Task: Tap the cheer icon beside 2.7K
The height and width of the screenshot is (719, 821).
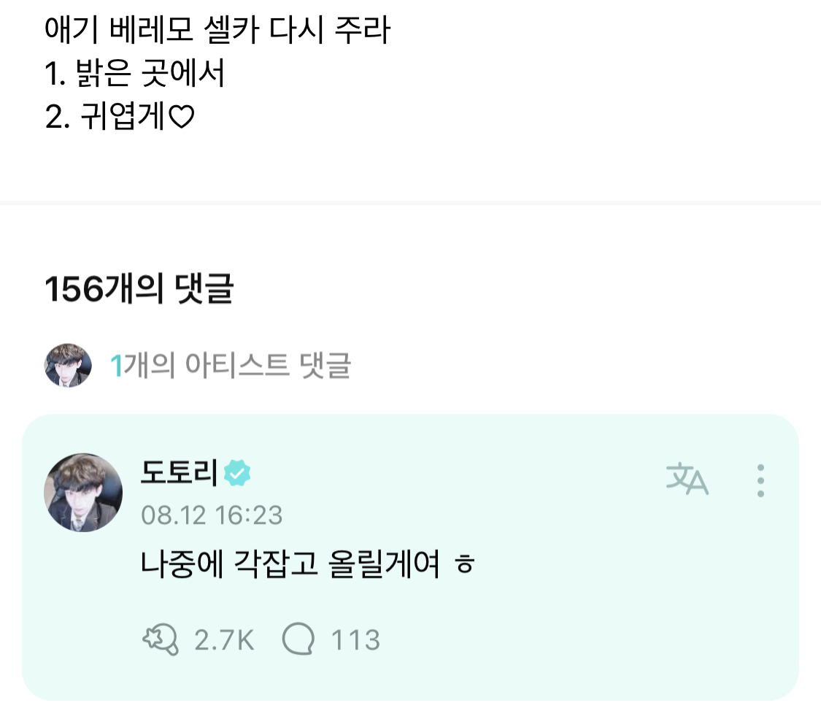Action: coord(160,639)
